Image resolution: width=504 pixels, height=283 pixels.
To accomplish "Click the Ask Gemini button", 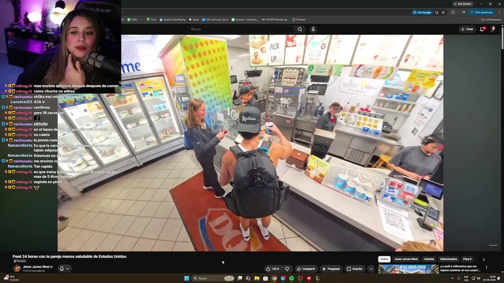I will [x=463, y=4].
